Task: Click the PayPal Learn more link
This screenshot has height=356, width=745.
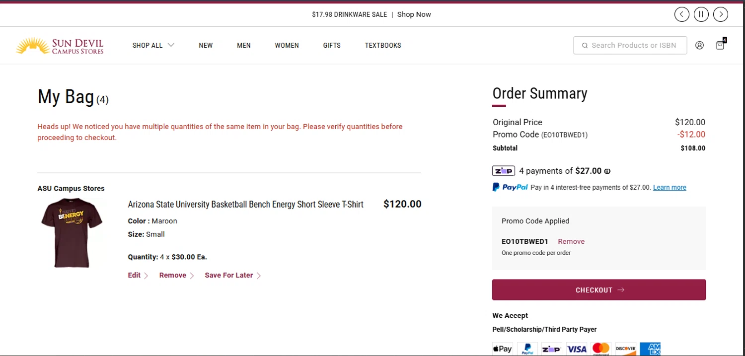Action: (x=670, y=188)
